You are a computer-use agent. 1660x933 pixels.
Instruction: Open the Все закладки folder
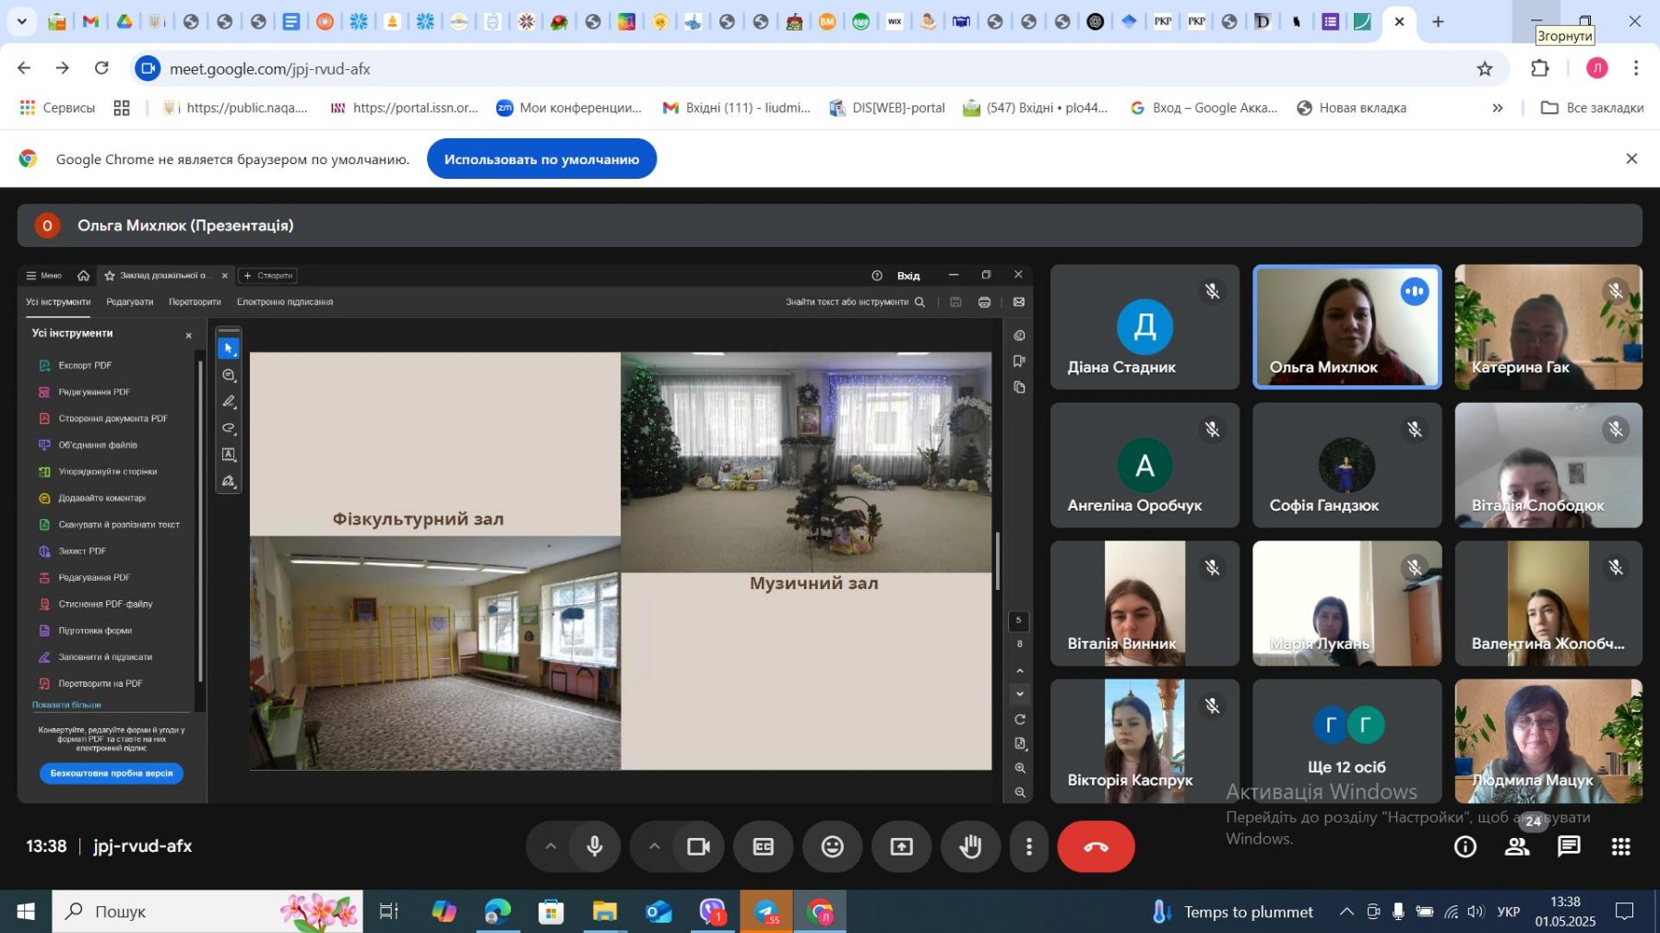tap(1593, 108)
